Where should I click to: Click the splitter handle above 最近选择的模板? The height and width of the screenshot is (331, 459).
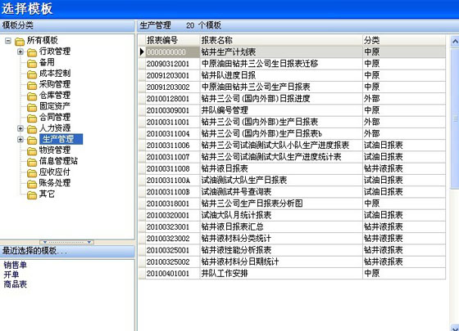[x=67, y=242]
